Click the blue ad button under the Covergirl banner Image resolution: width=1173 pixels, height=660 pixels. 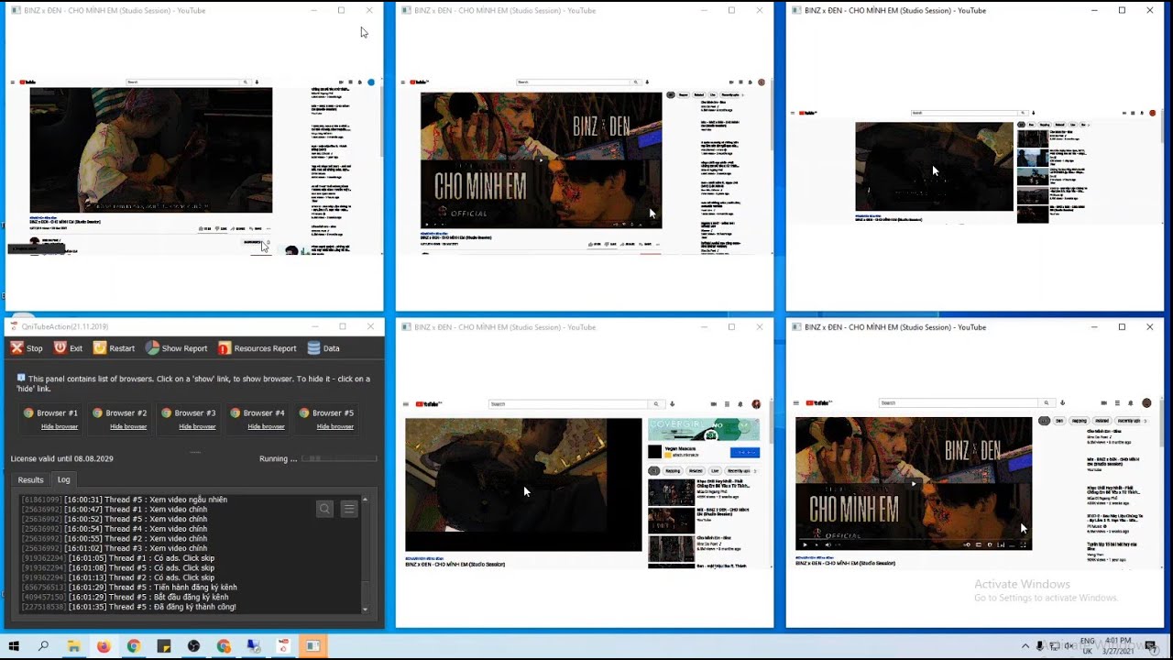(744, 452)
